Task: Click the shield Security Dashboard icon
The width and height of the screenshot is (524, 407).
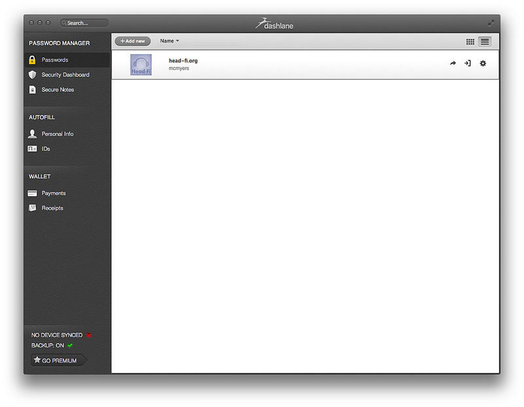Action: pyautogui.click(x=32, y=75)
